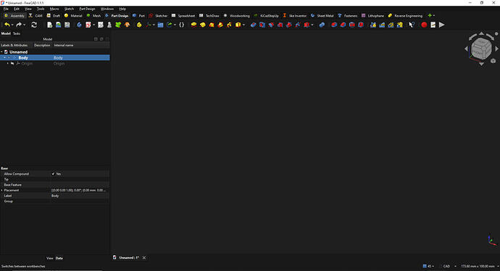Toggle visibility icon on the Origin row

pos(12,64)
